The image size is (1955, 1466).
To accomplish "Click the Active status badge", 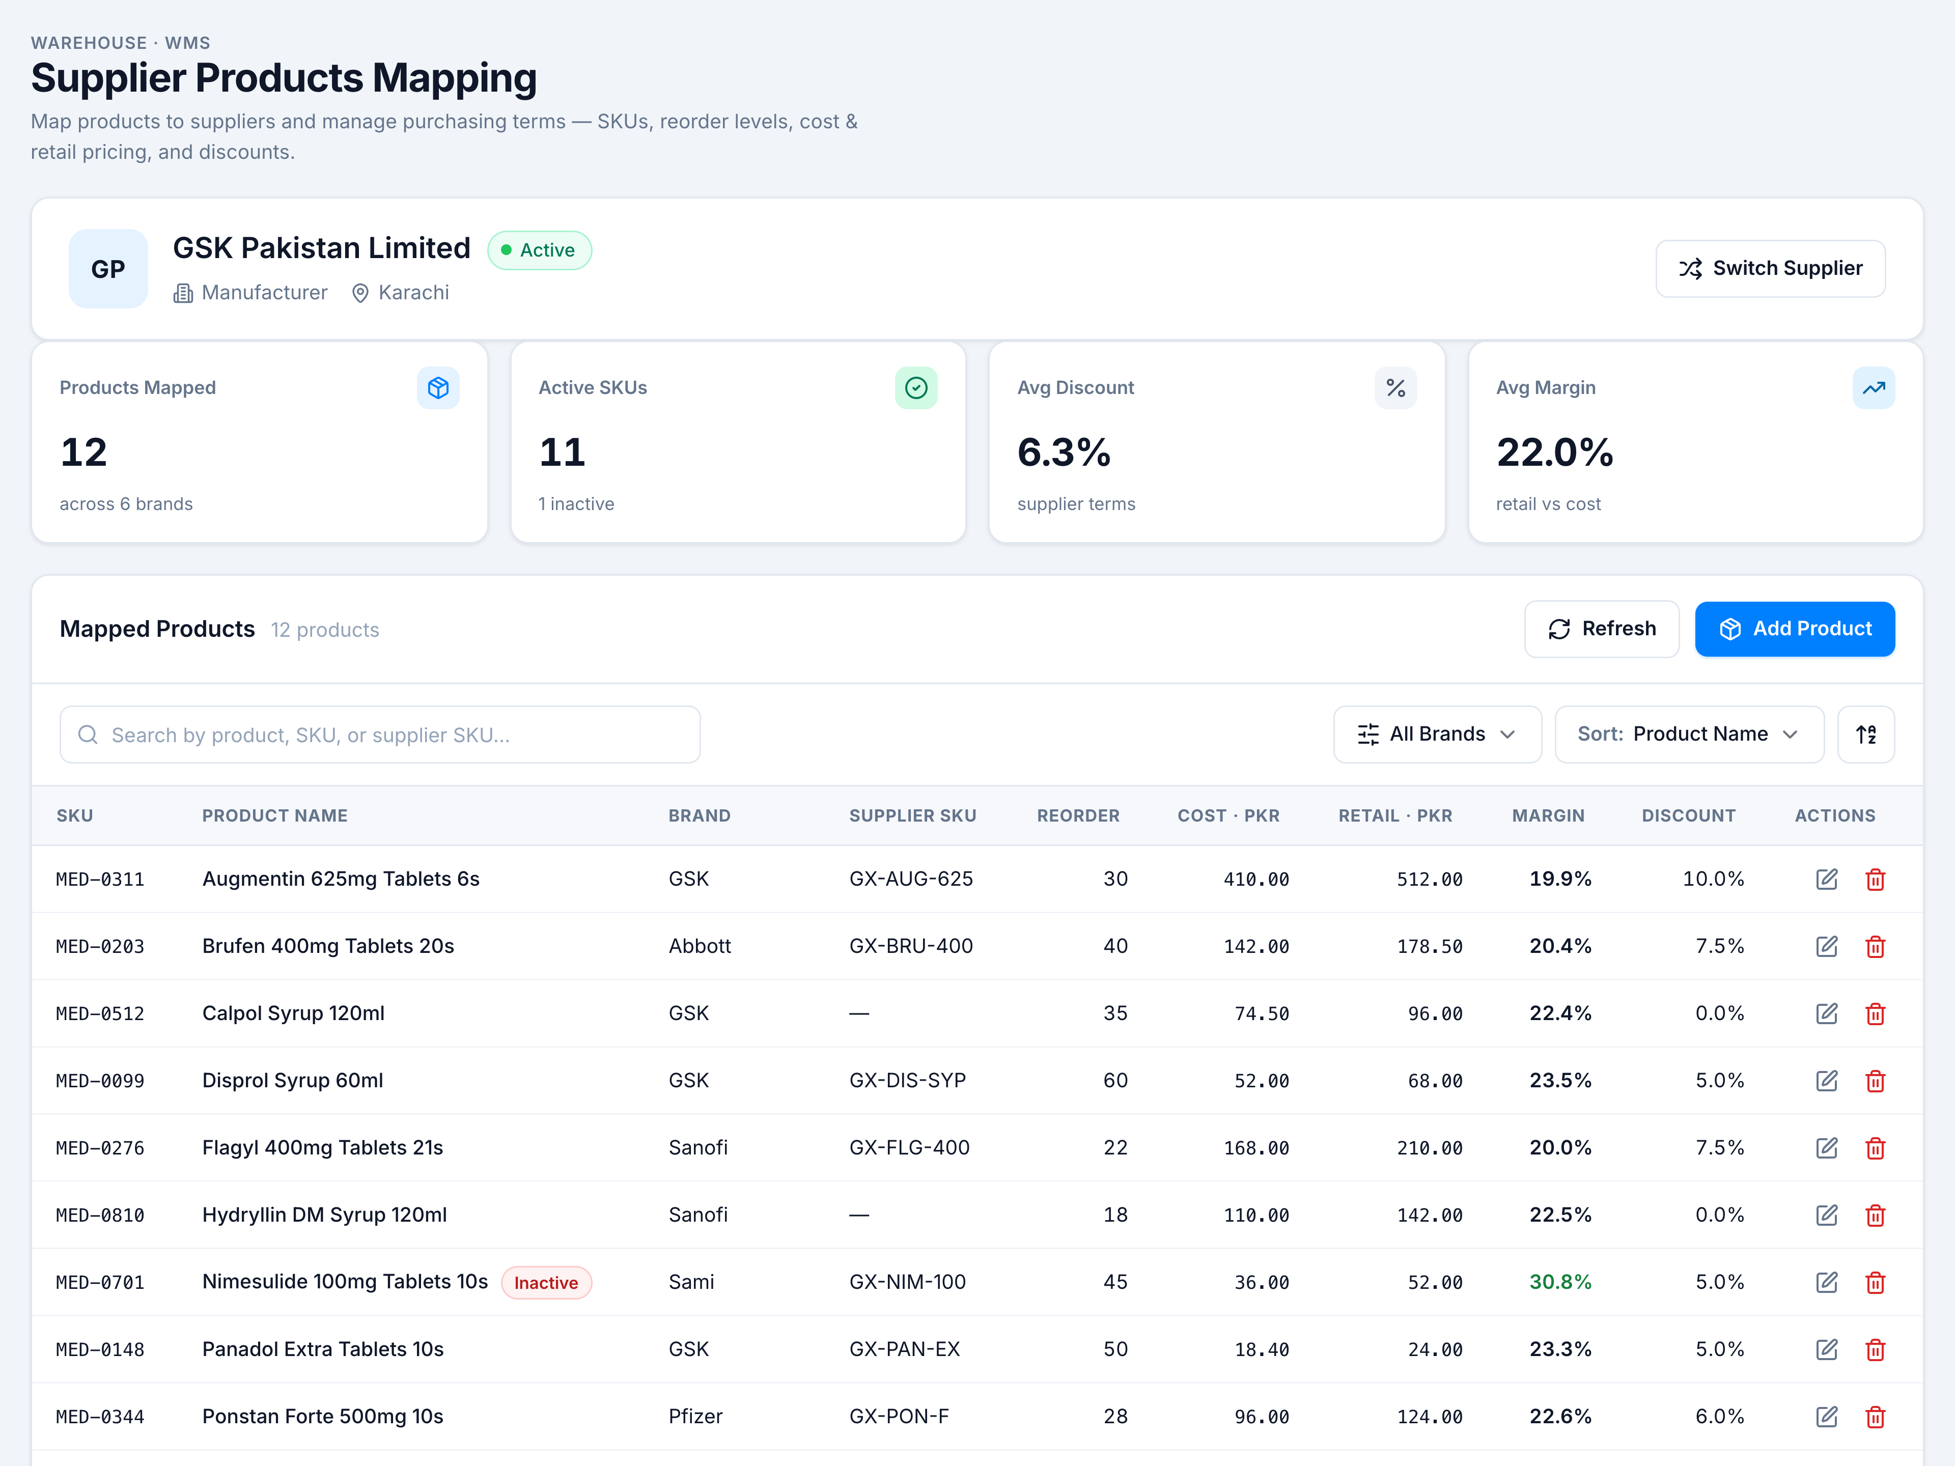I will click(539, 250).
